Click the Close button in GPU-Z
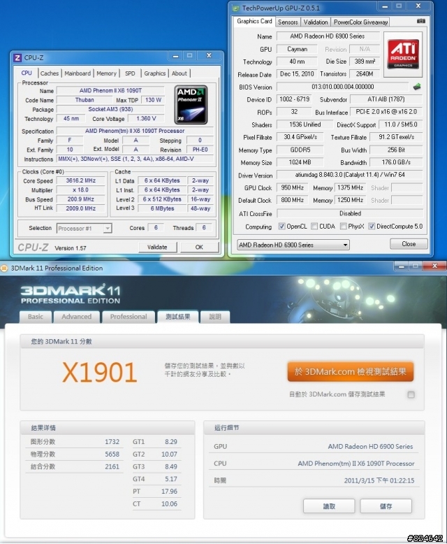The height and width of the screenshot is (544, 447). (x=409, y=244)
